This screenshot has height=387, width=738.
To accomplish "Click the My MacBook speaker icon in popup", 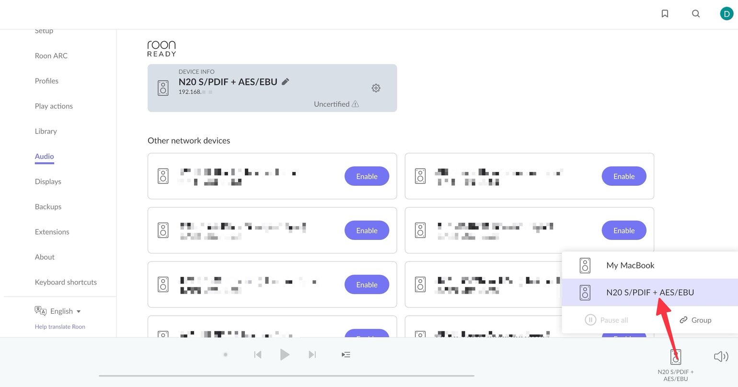I will coord(585,265).
